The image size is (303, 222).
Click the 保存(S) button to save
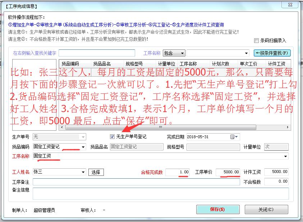tap(217, 209)
